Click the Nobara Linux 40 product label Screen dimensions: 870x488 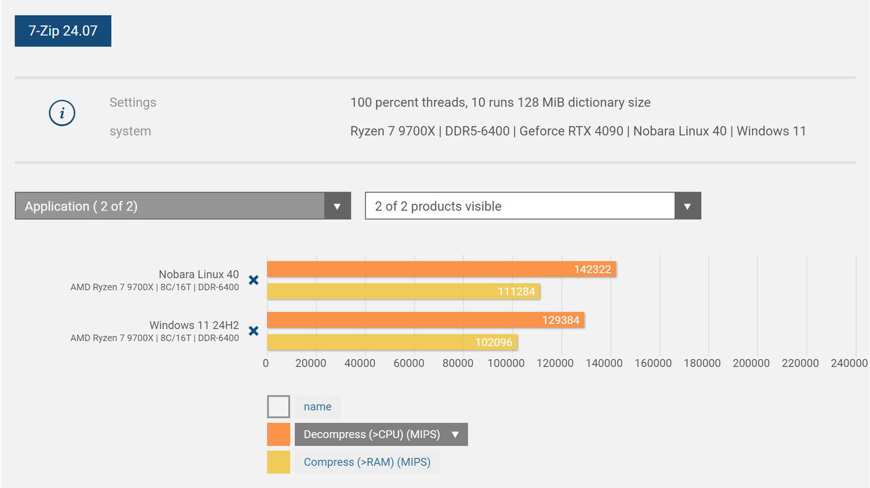[x=198, y=274]
